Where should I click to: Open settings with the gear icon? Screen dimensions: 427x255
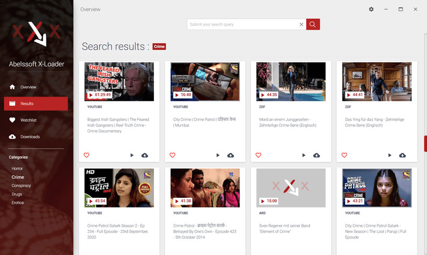pyautogui.click(x=371, y=9)
